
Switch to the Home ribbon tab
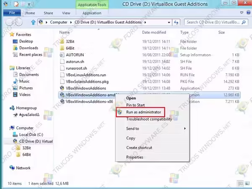(30, 13)
